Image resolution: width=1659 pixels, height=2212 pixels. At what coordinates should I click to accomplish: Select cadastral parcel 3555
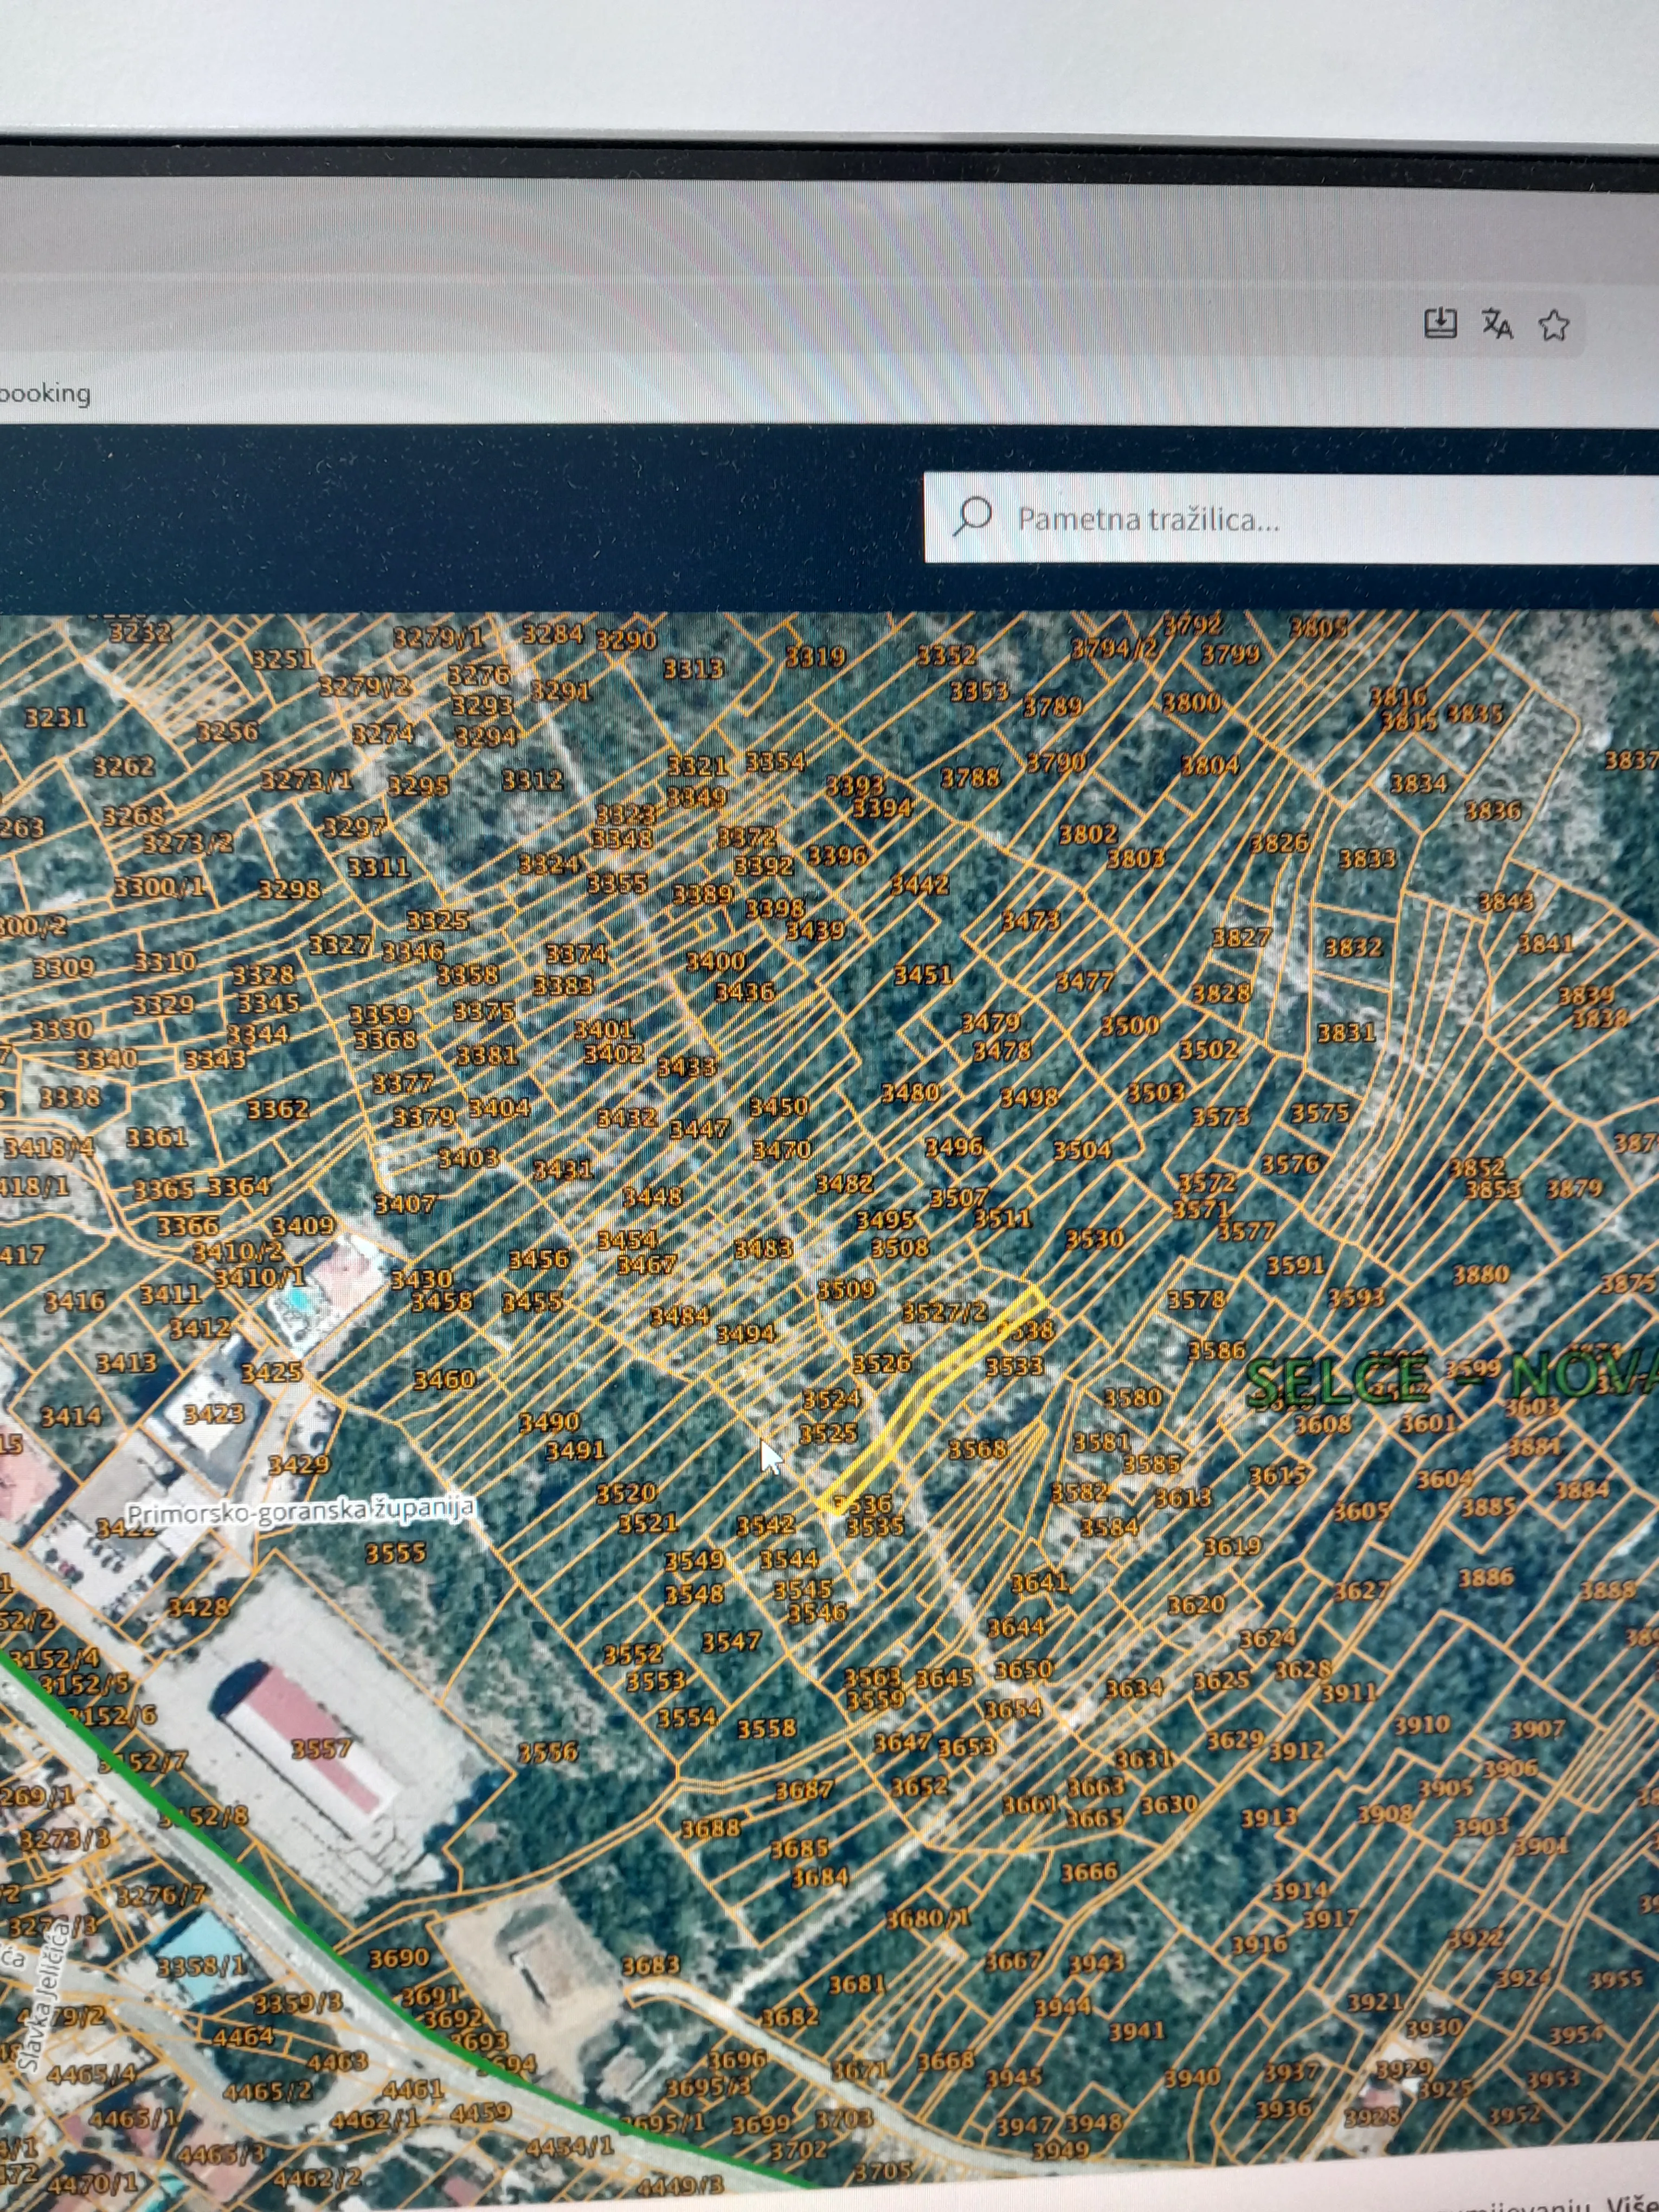coord(396,1552)
